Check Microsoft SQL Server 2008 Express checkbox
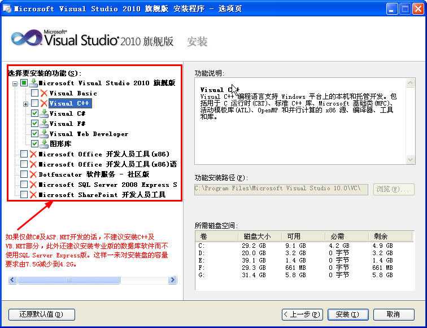 click(24, 184)
